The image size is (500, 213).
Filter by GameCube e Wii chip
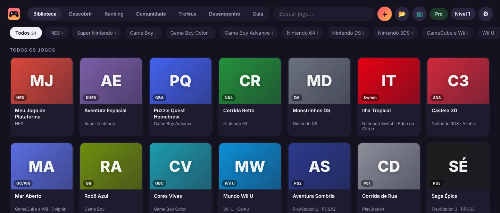pyautogui.click(x=448, y=33)
